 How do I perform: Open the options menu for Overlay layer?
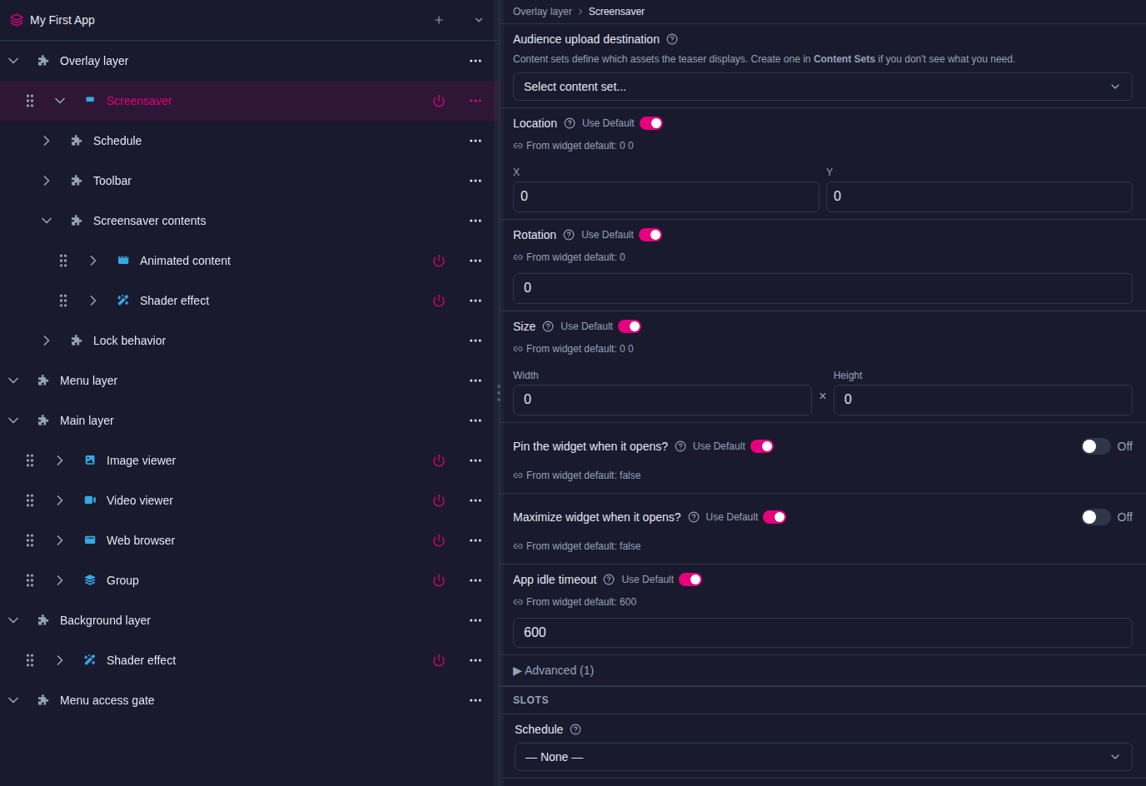tap(476, 61)
